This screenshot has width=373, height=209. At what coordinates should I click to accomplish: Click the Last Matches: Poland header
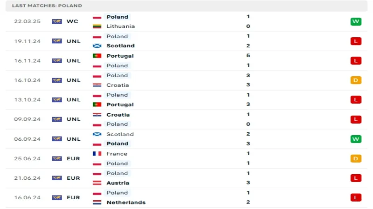click(x=47, y=6)
